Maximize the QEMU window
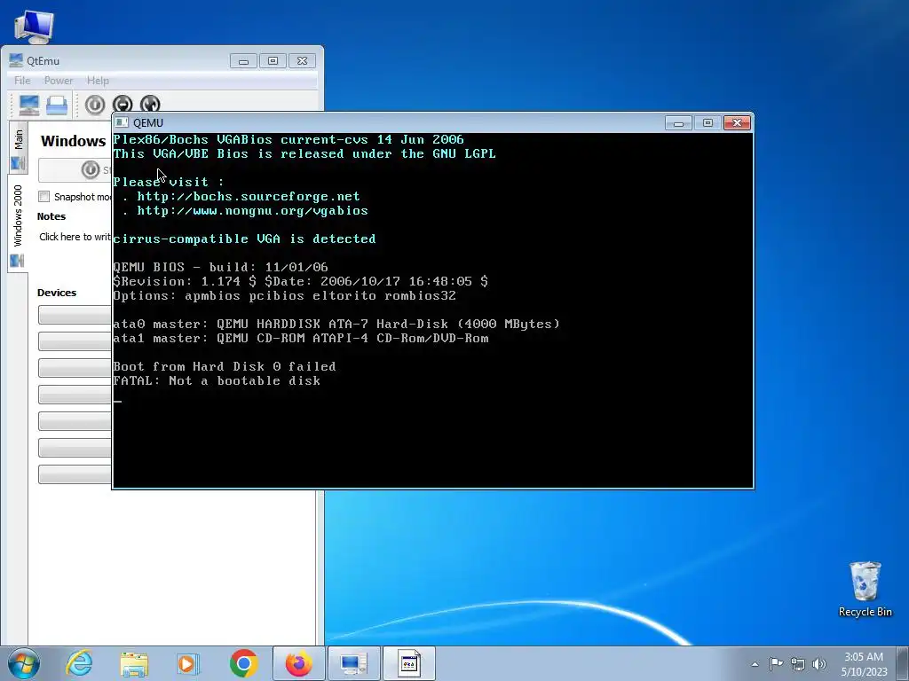Image resolution: width=909 pixels, height=681 pixels. [707, 122]
